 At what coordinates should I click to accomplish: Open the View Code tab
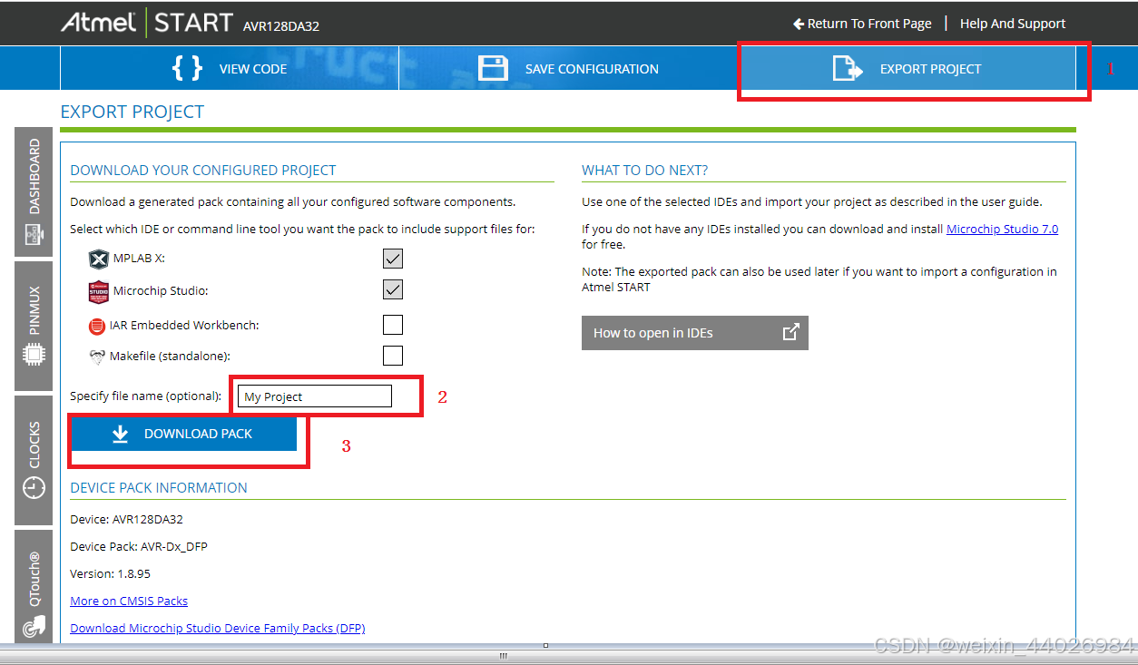pos(230,68)
